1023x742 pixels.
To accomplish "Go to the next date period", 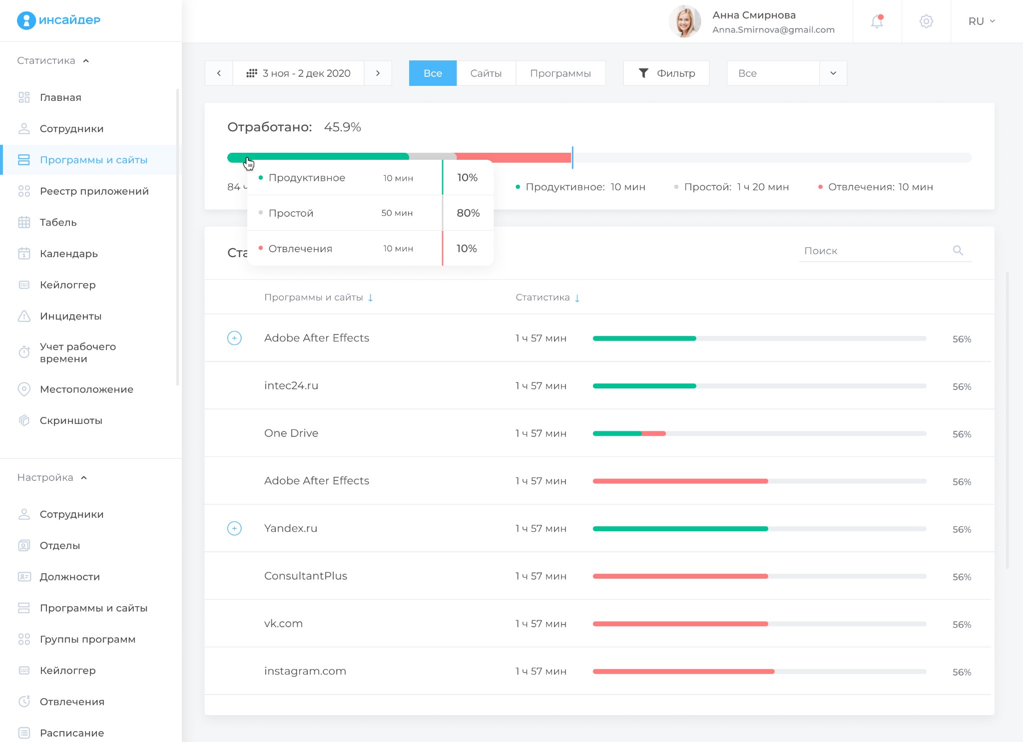I will 378,73.
